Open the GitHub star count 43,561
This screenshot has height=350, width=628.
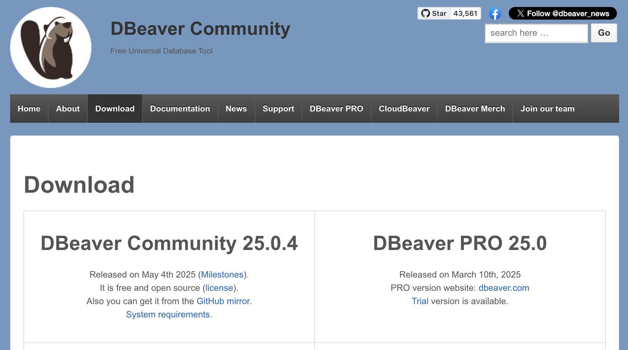coord(465,13)
